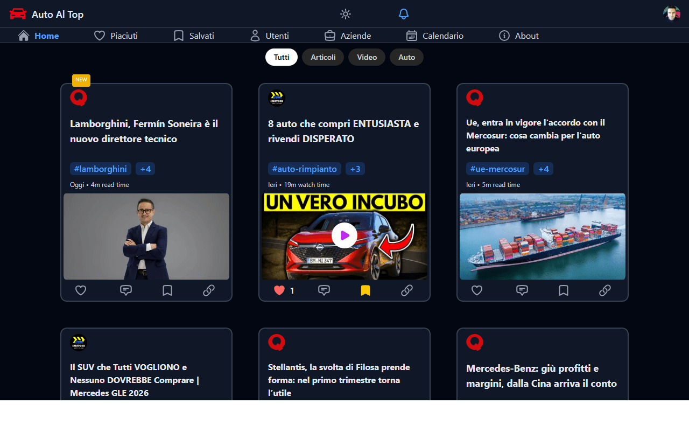Bookmark the Mercosur article
The height and width of the screenshot is (431, 689).
[x=564, y=290]
